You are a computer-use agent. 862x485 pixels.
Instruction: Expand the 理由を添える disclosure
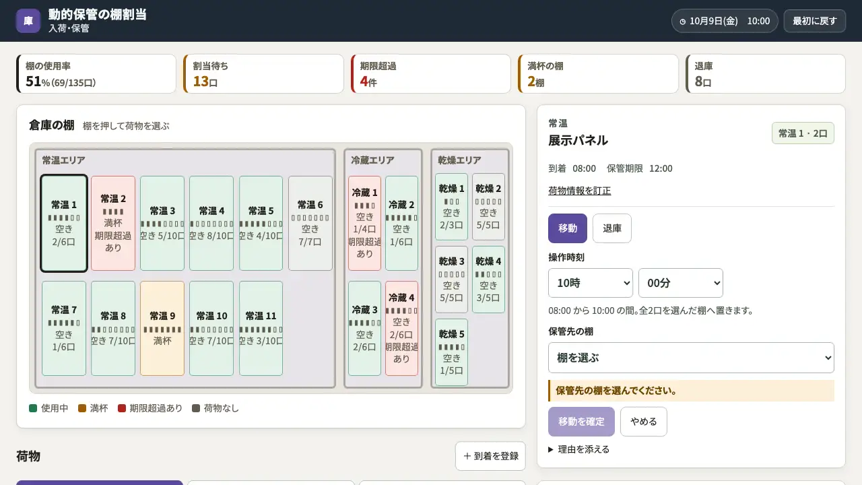[x=580, y=449]
